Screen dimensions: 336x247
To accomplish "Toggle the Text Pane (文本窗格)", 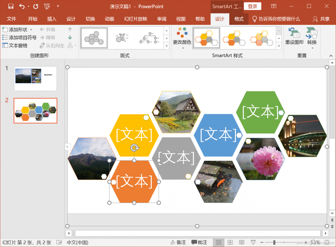I will (x=15, y=45).
